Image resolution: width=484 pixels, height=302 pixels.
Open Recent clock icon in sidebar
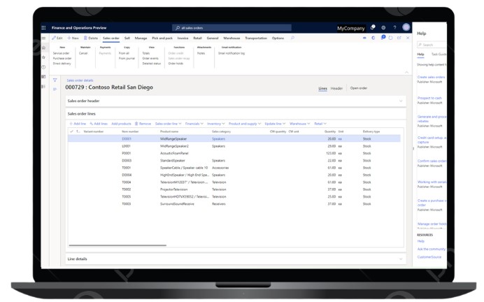[43, 67]
